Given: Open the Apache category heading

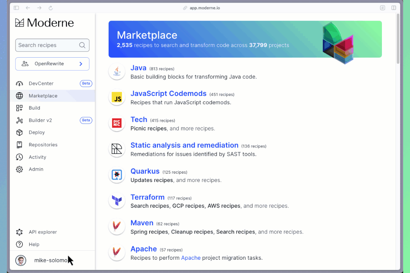Looking at the screenshot, I should point(143,249).
